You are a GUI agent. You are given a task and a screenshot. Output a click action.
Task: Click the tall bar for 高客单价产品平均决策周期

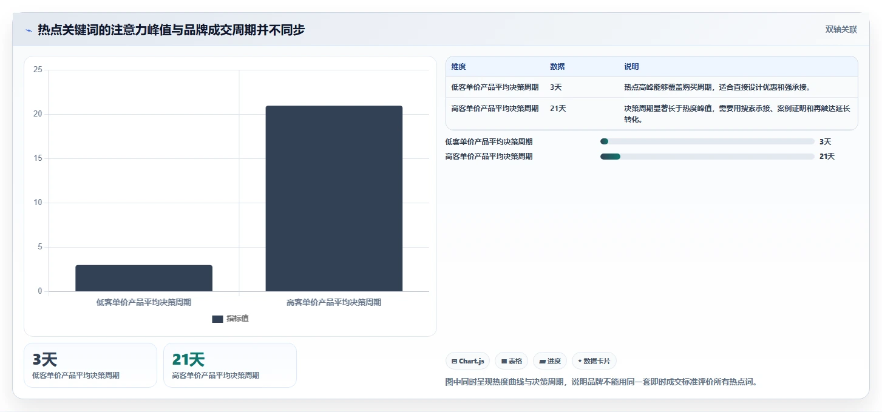click(334, 198)
